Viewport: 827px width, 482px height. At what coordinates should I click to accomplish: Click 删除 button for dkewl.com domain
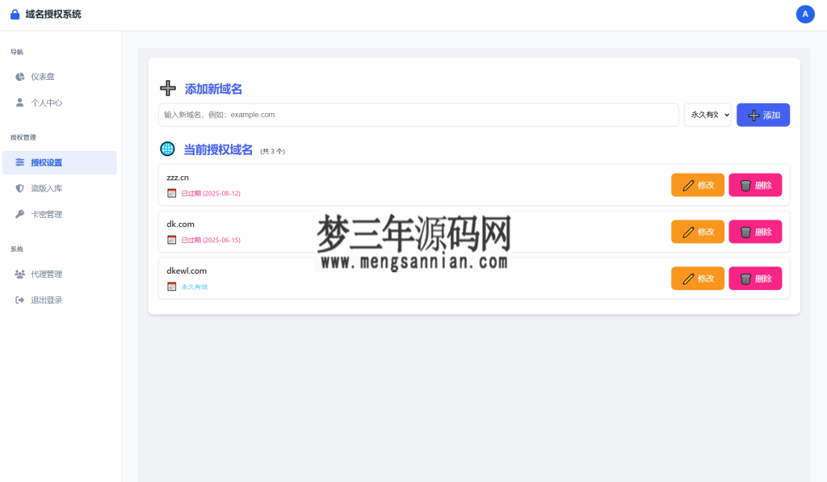click(x=755, y=279)
